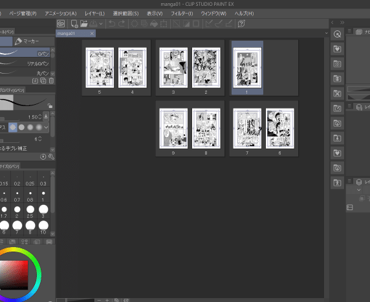Open the 選択範囲(S) menu
Image resolution: width=370 pixels, height=302 pixels.
[x=125, y=14]
